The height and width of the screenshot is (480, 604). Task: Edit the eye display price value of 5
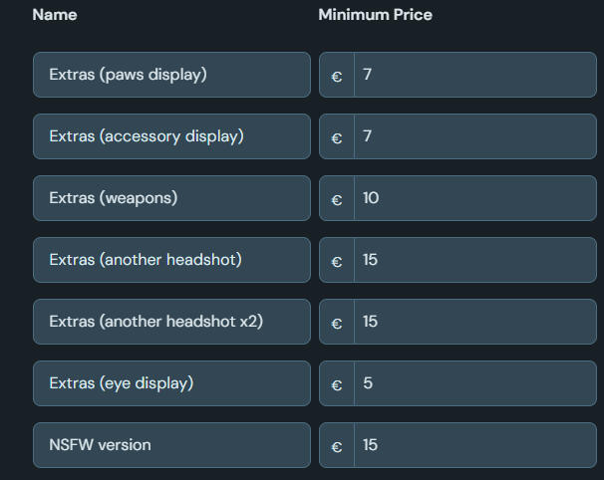[474, 383]
